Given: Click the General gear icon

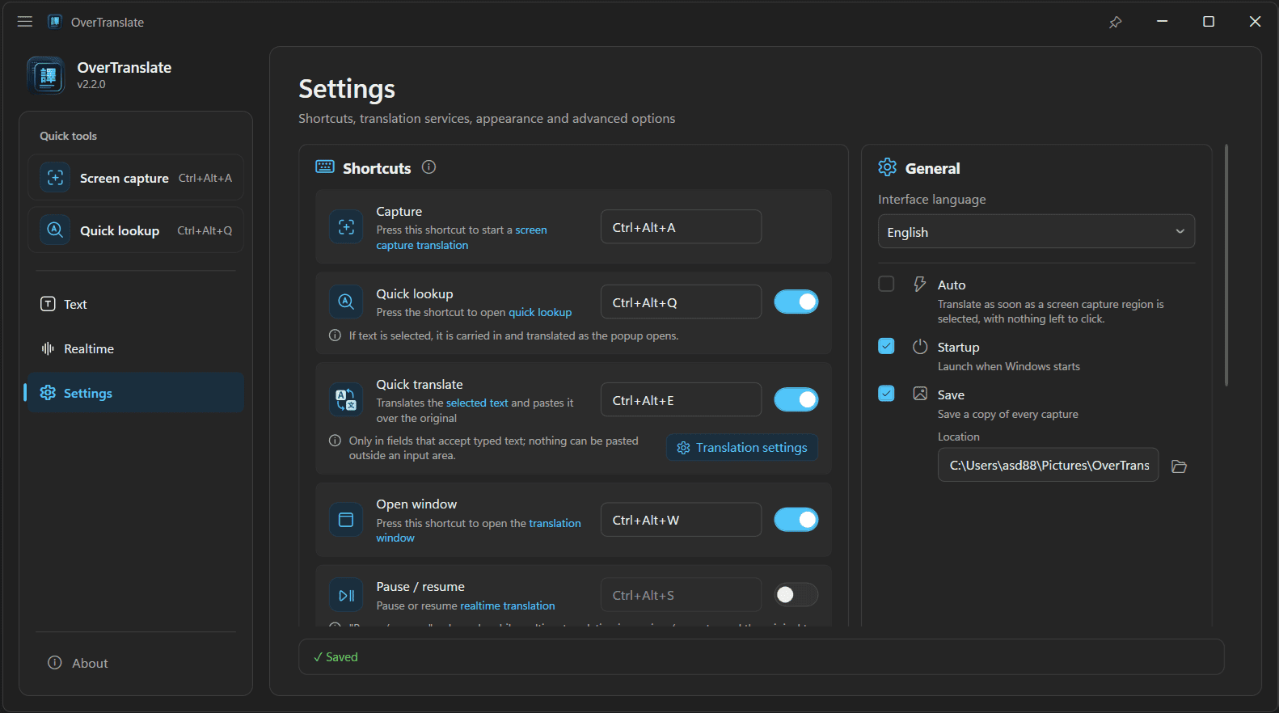Looking at the screenshot, I should tap(888, 167).
